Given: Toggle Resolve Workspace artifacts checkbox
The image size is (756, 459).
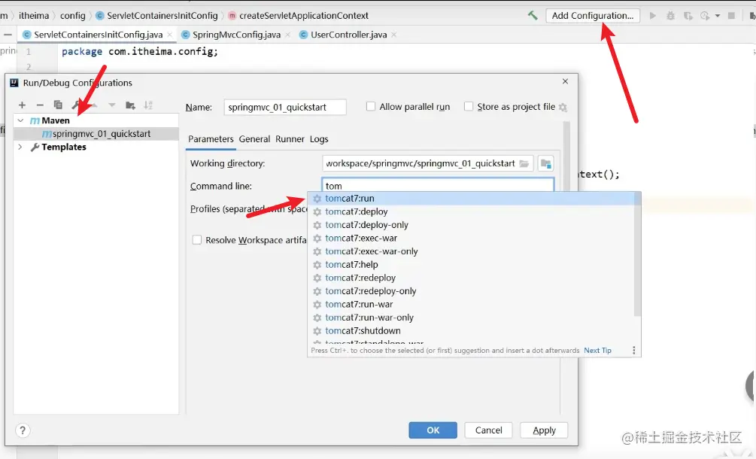Looking at the screenshot, I should coord(197,239).
